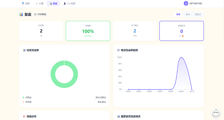Click the chart icon beside 复盘 heading
The width and height of the screenshot is (224, 120).
tap(21, 14)
